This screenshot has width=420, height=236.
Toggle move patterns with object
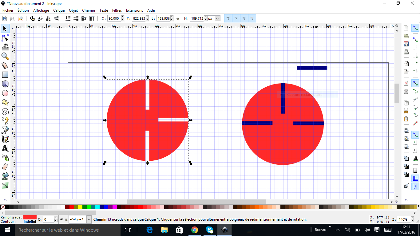click(252, 18)
